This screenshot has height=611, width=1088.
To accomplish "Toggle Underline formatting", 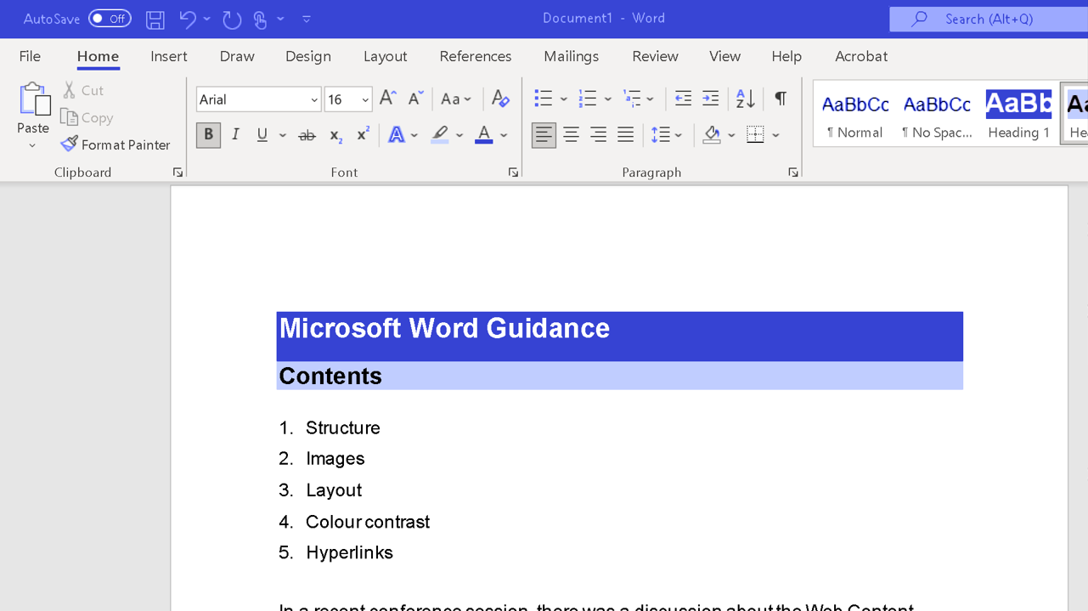I will [262, 135].
